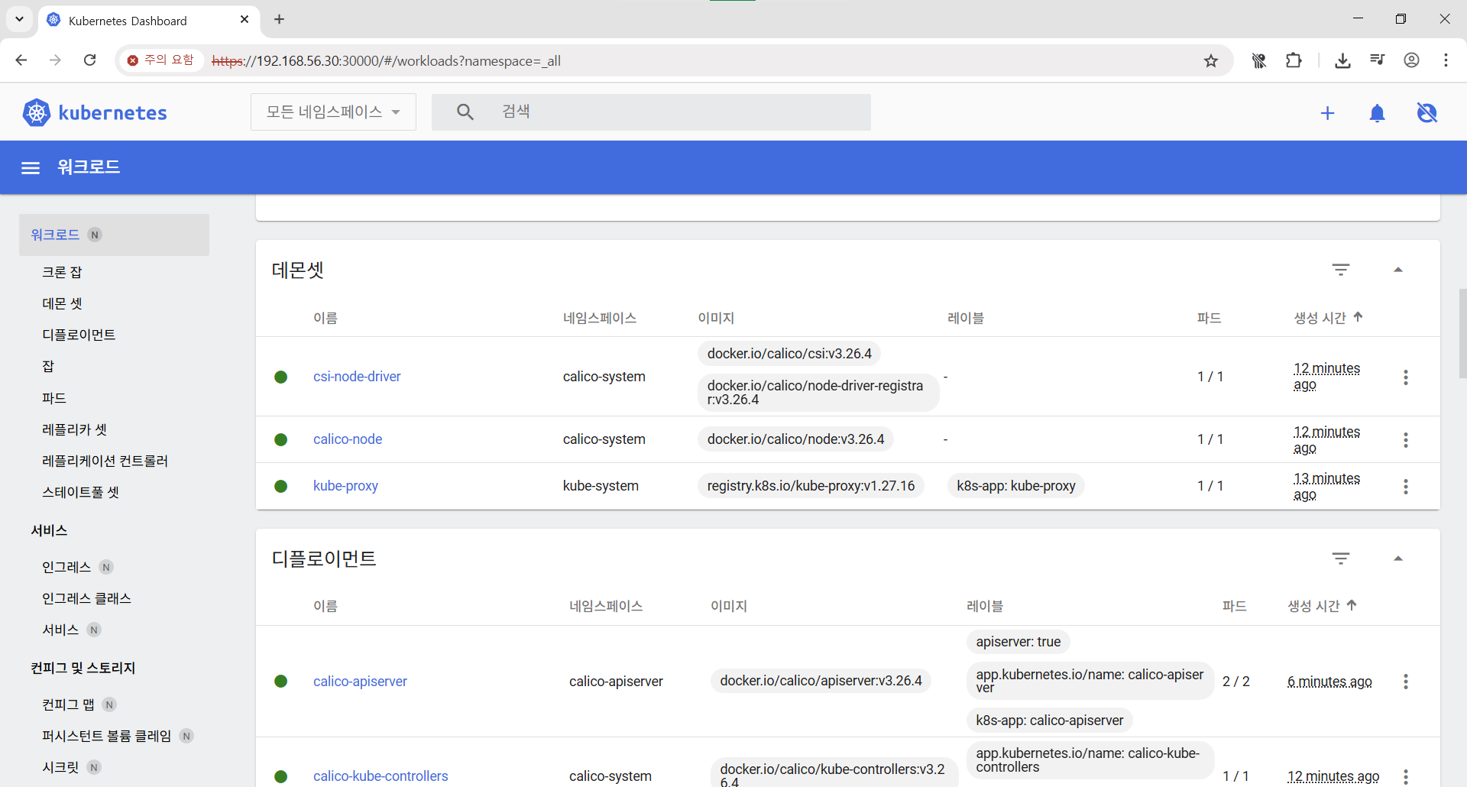Viewport: 1467px width, 787px height.
Task: Click the browser address bar URL
Action: pyautogui.click(x=386, y=61)
